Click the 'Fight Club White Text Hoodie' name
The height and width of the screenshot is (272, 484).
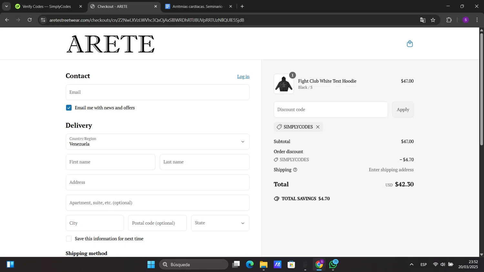327,81
